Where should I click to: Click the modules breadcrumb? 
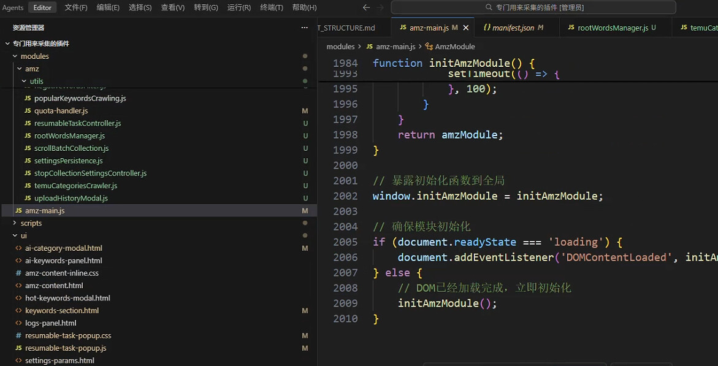(x=341, y=46)
